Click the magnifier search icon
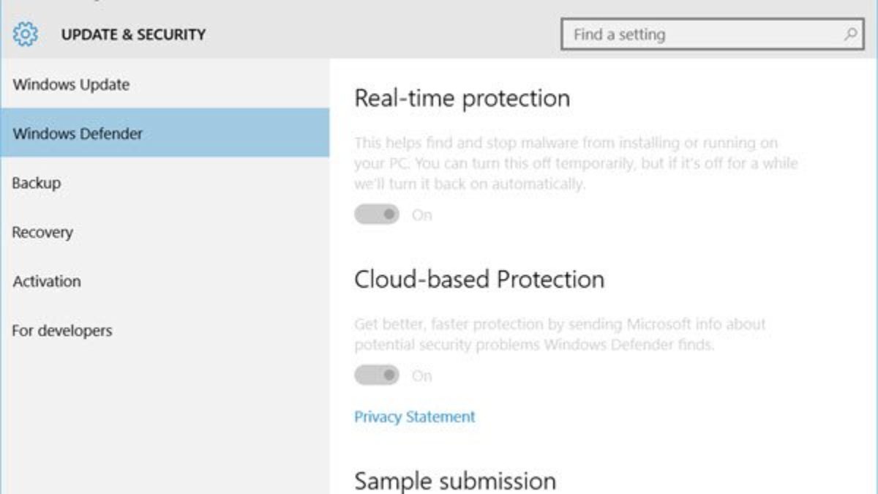Screen dimensions: 878x494 click(851, 34)
